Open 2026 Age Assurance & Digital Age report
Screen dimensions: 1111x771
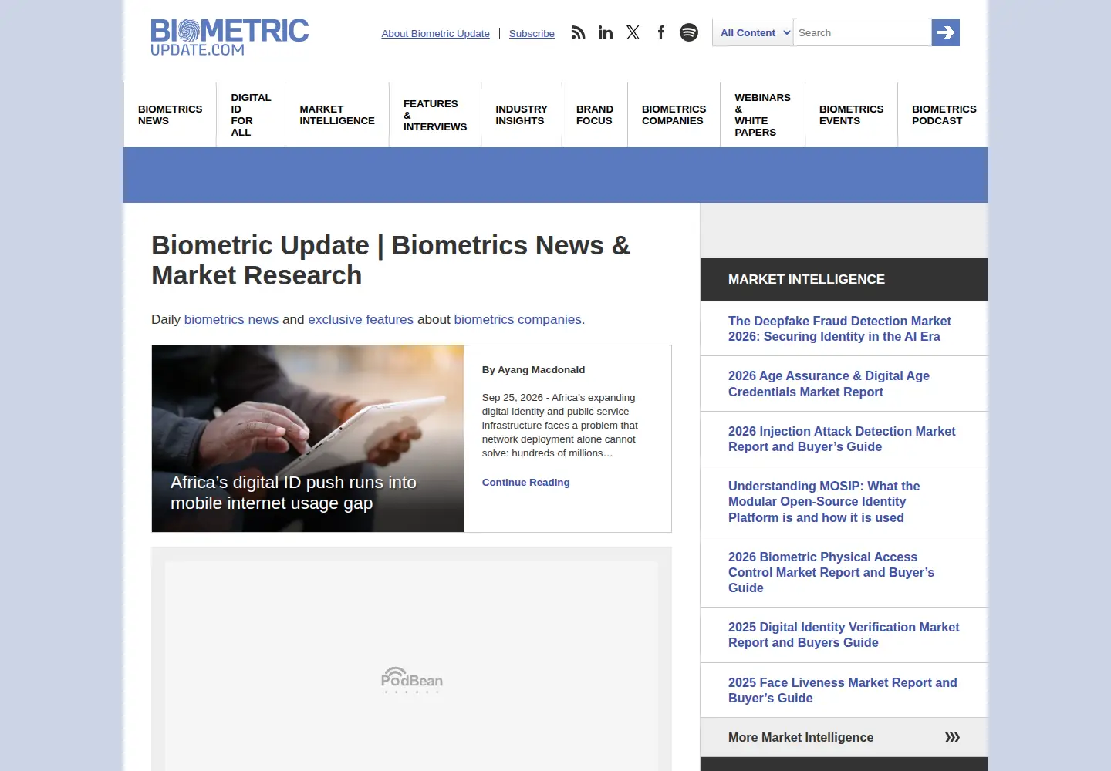[x=829, y=384]
